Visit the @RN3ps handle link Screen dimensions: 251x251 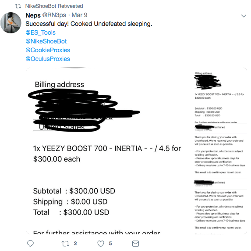[54, 15]
